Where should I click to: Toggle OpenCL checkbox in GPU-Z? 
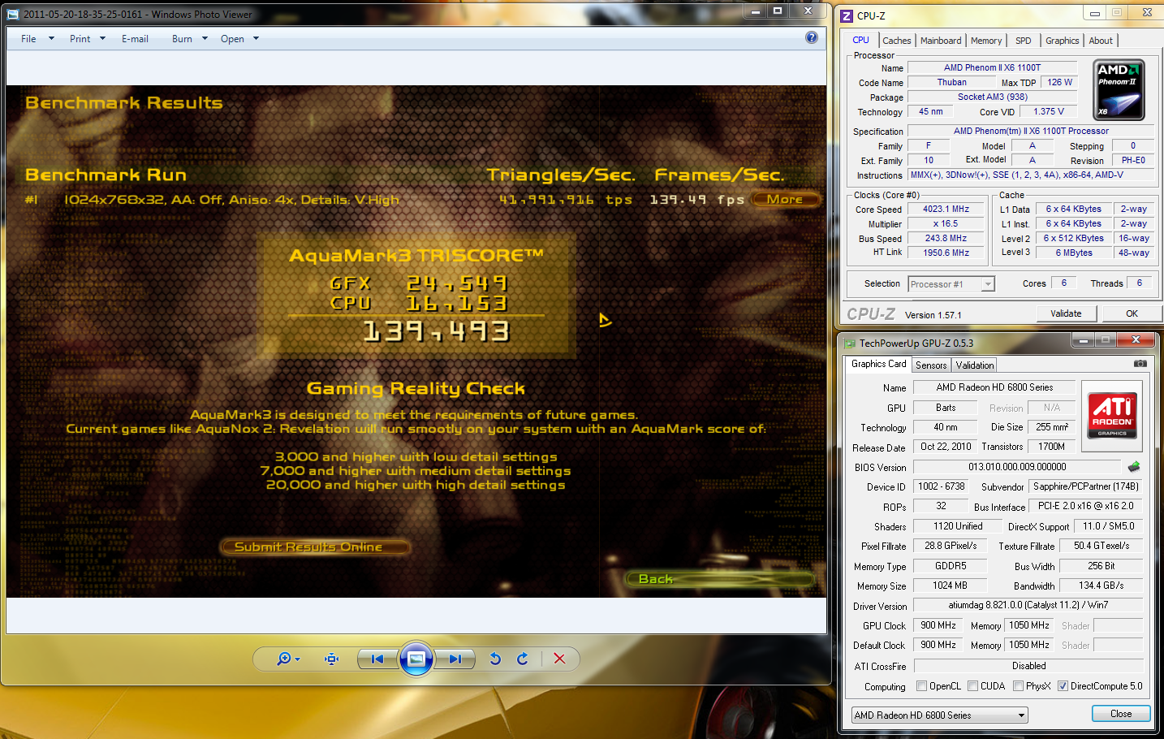921,686
